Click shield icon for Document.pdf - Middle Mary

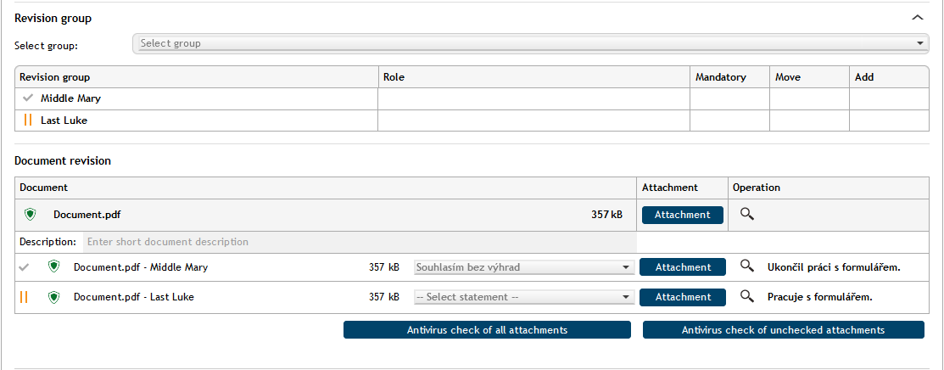54,267
